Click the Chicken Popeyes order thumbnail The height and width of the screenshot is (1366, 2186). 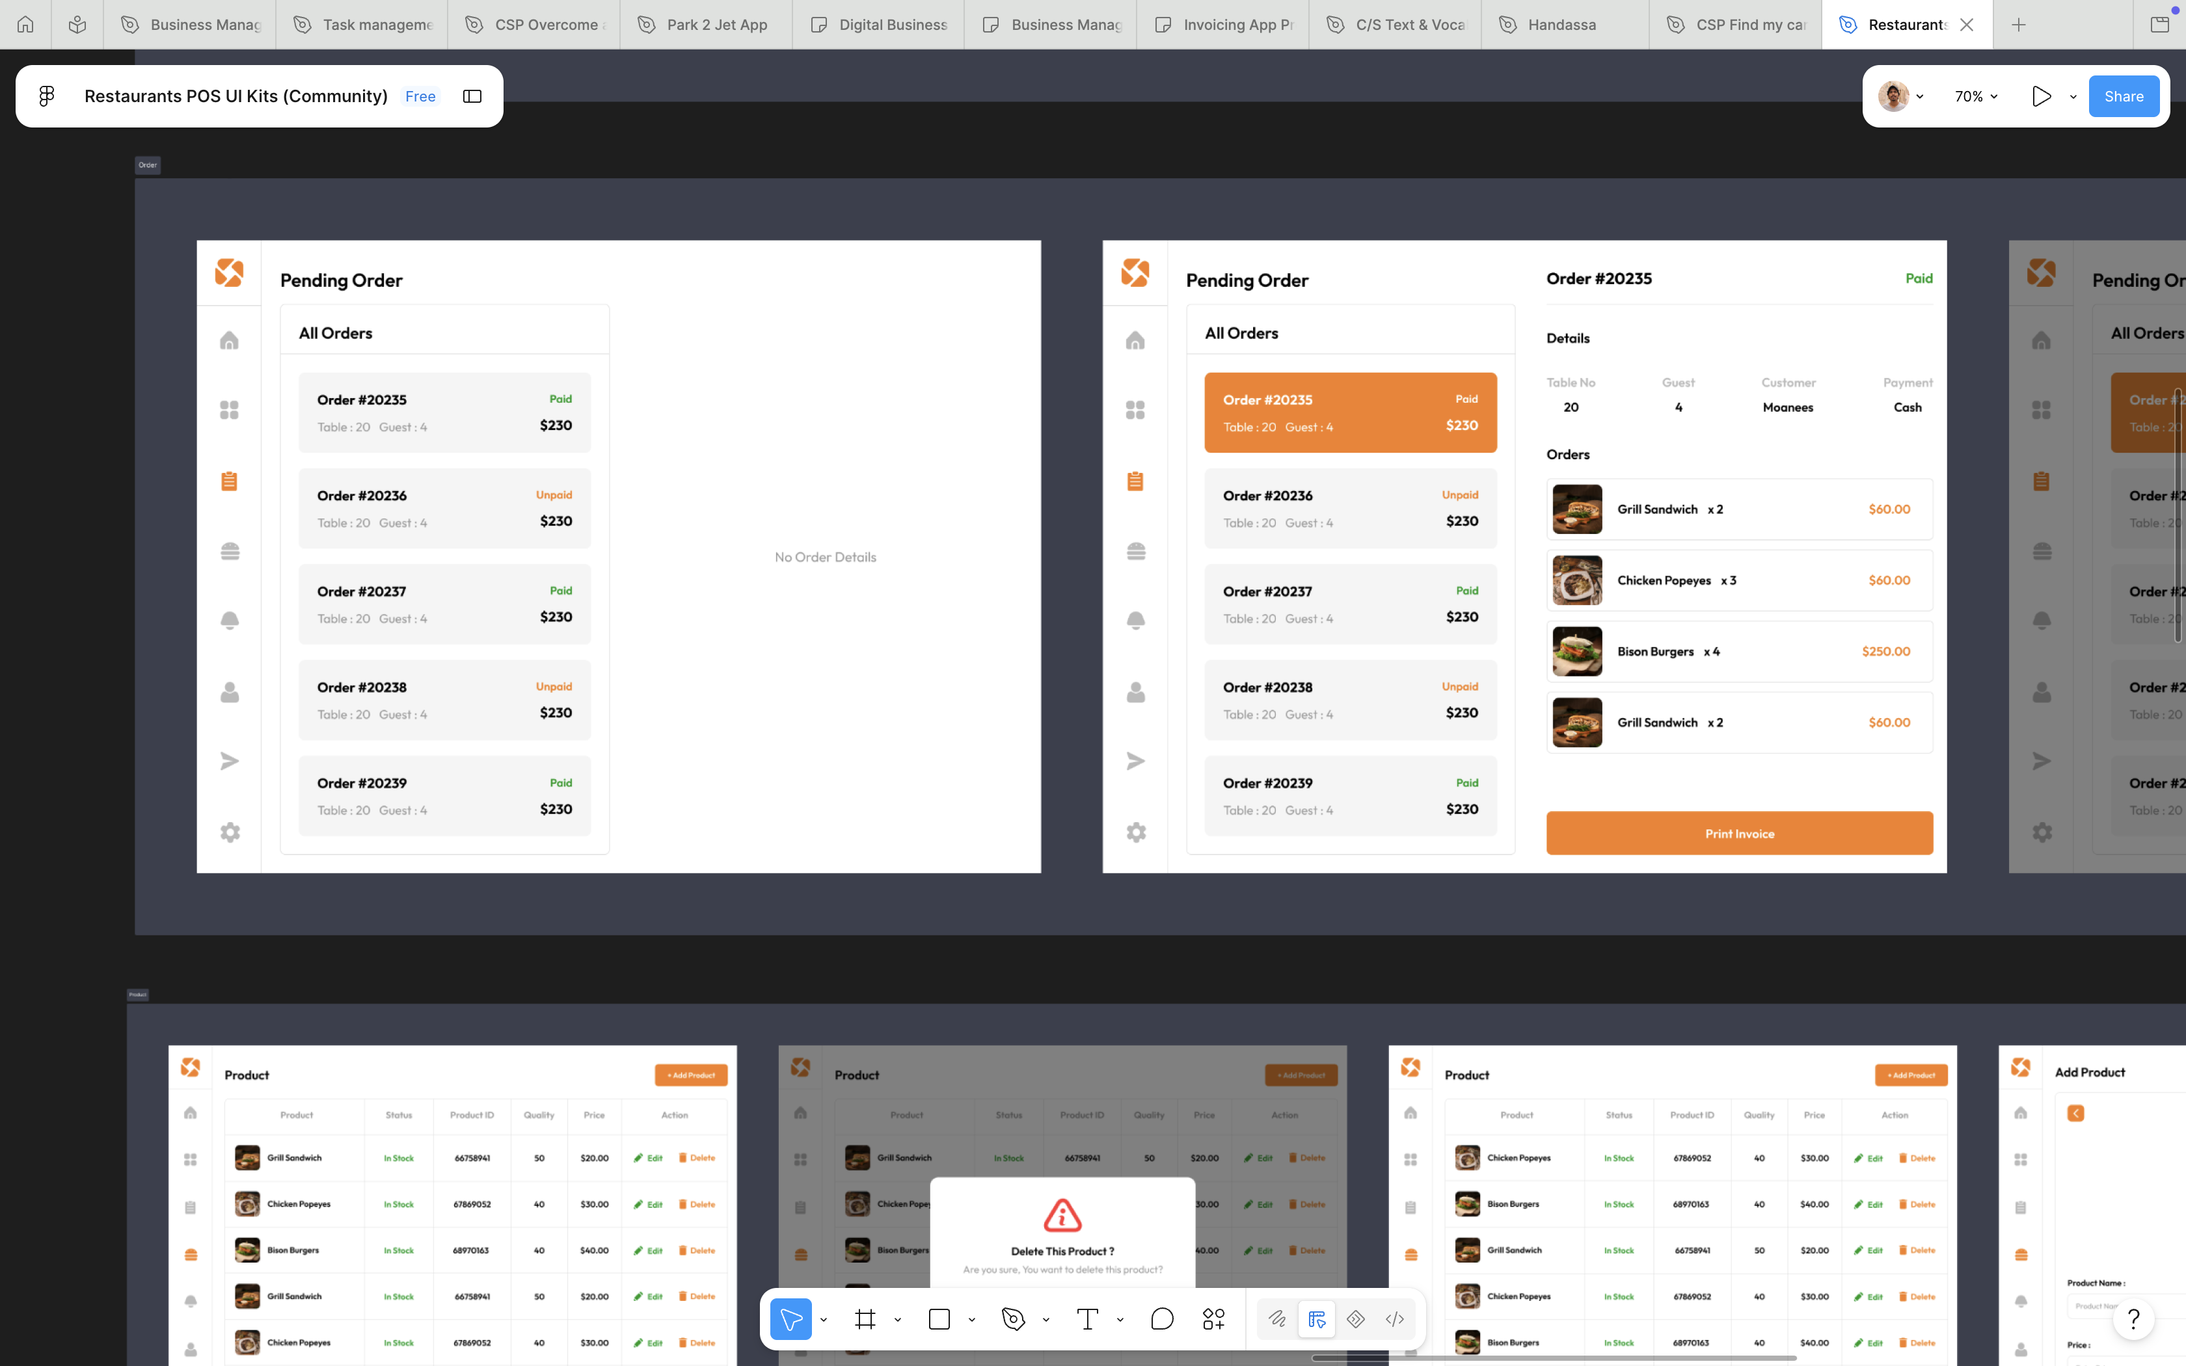[1577, 580]
